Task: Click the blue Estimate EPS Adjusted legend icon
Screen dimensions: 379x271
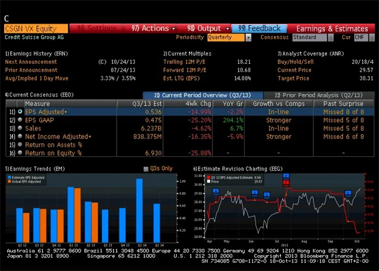Action: pos(10,178)
